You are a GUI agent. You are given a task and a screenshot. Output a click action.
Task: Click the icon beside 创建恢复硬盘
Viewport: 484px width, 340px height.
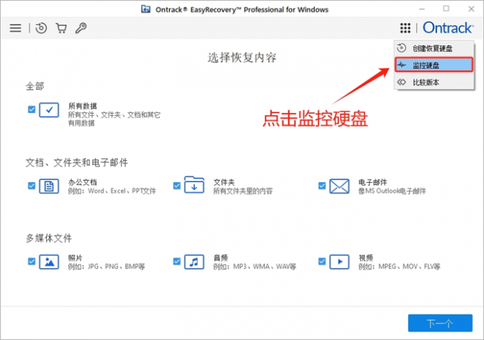coord(401,48)
